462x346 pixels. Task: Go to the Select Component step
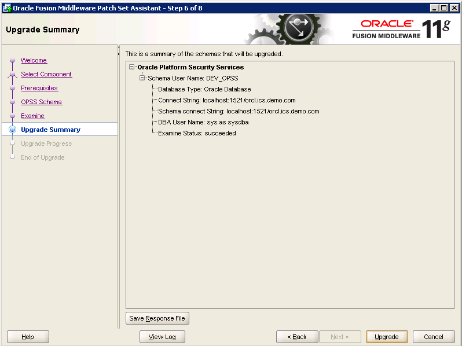click(x=46, y=74)
